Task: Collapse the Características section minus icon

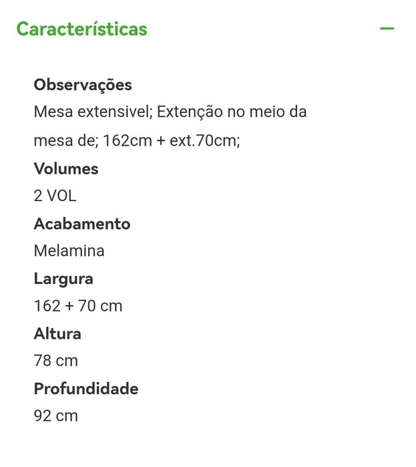Action: pyautogui.click(x=387, y=29)
